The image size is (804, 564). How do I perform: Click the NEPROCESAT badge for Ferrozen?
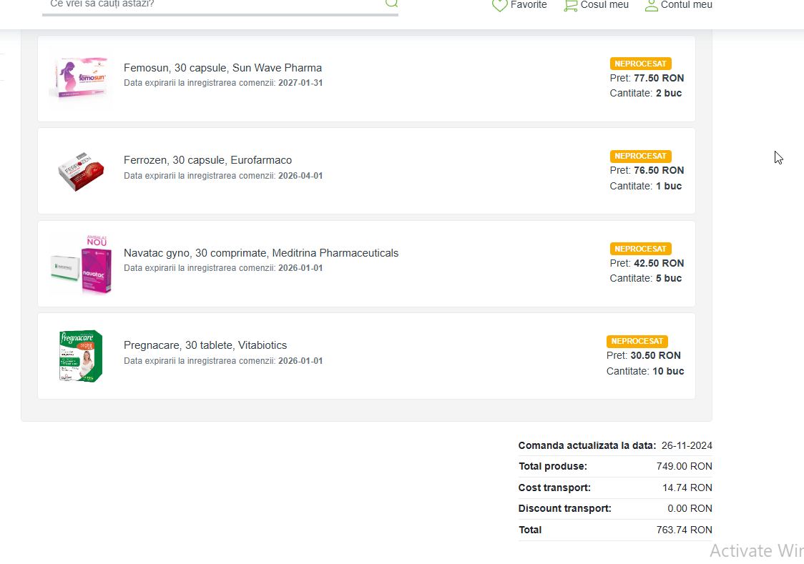tap(640, 156)
